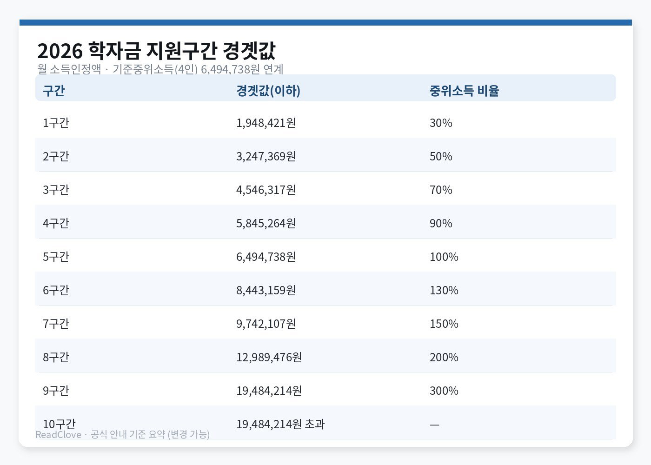Click the title "2026 학자금 지원구간 경곗값"
Viewport: 651px width, 465px height.
tap(156, 50)
